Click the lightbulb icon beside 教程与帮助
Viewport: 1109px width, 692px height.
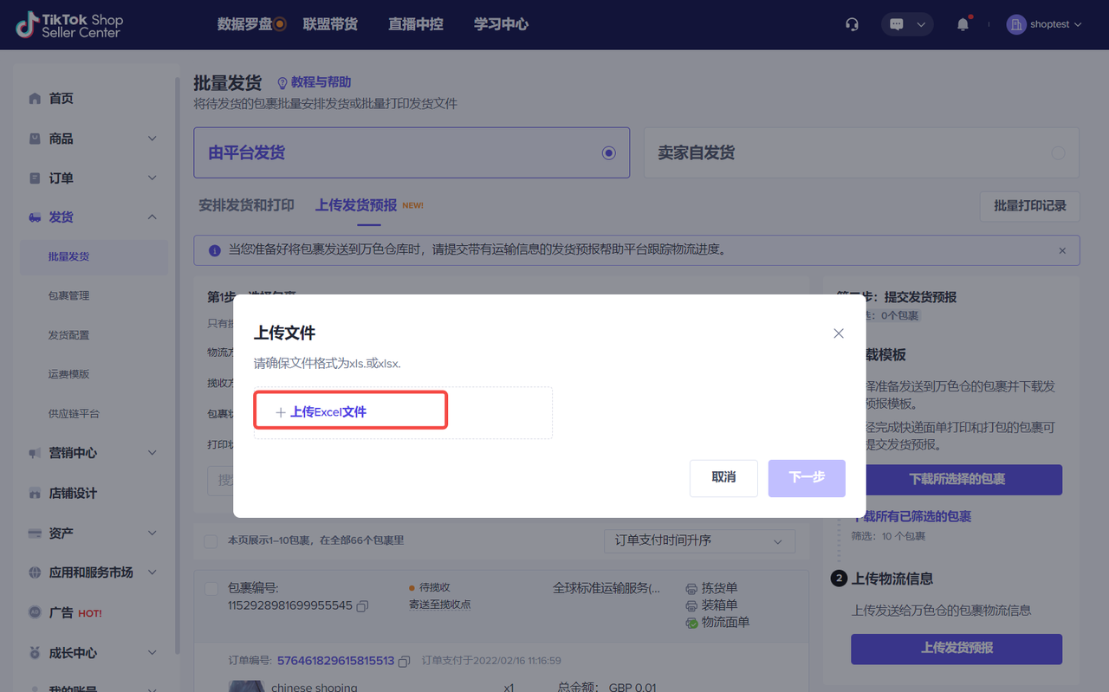point(282,83)
